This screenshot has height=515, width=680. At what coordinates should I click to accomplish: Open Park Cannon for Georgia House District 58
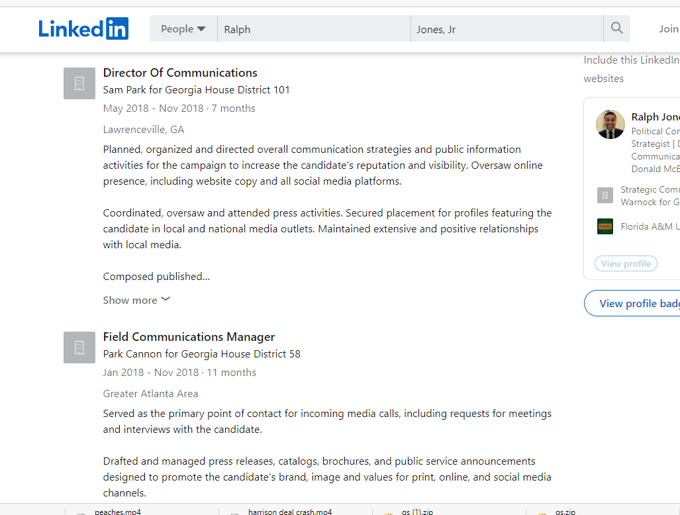202,353
